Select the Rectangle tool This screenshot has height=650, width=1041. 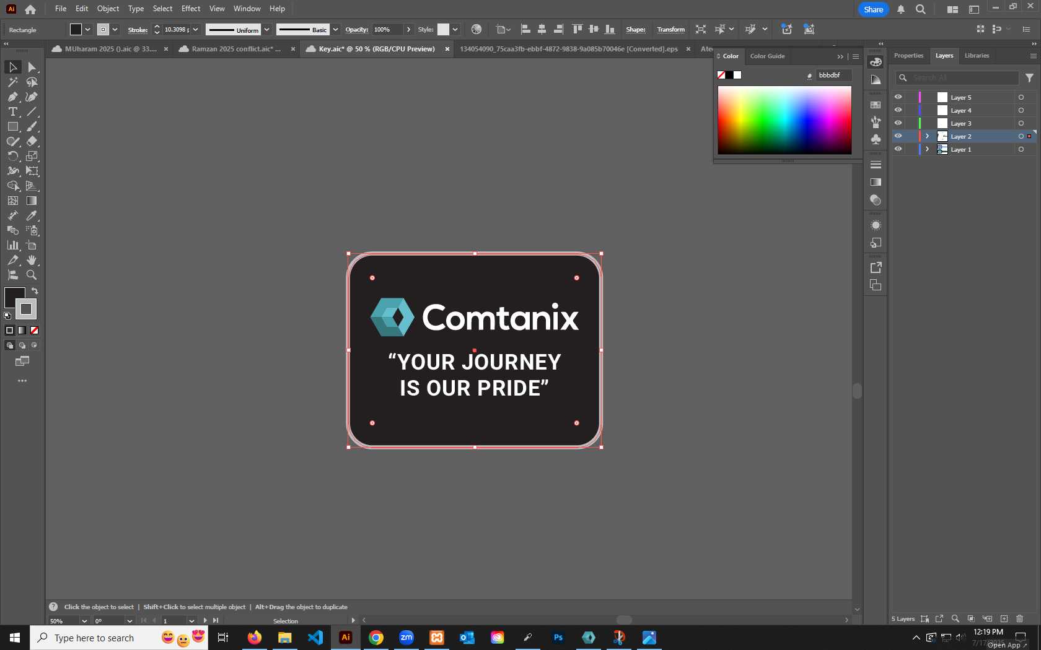12,126
